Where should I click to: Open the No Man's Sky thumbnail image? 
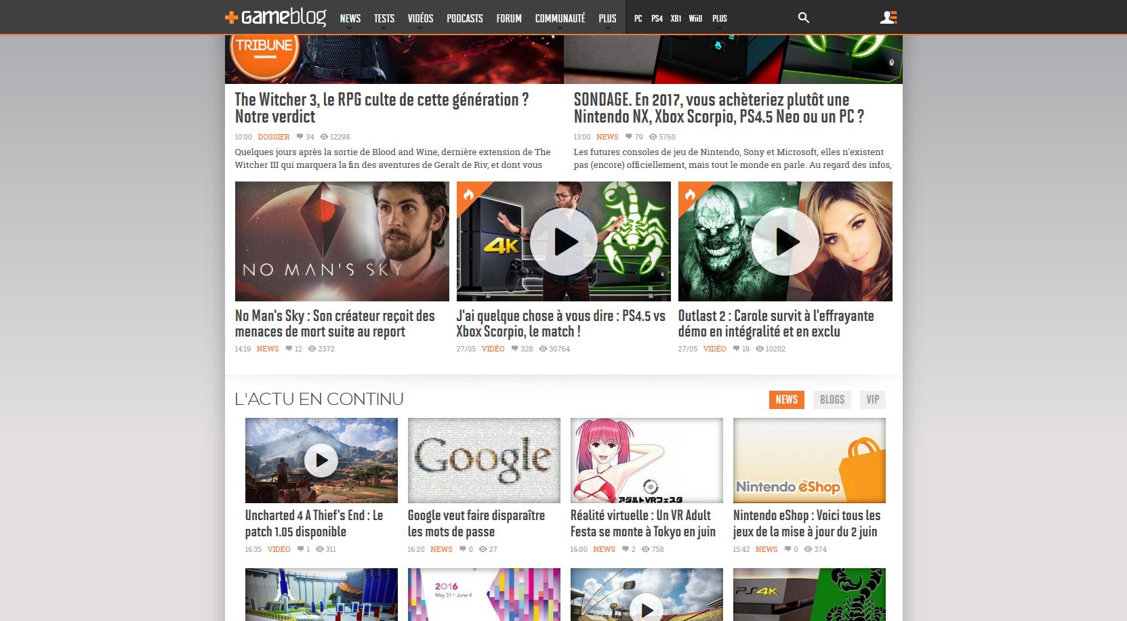click(x=342, y=241)
